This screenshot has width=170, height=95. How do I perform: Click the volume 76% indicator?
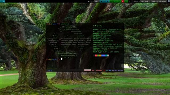[x=90, y=1]
